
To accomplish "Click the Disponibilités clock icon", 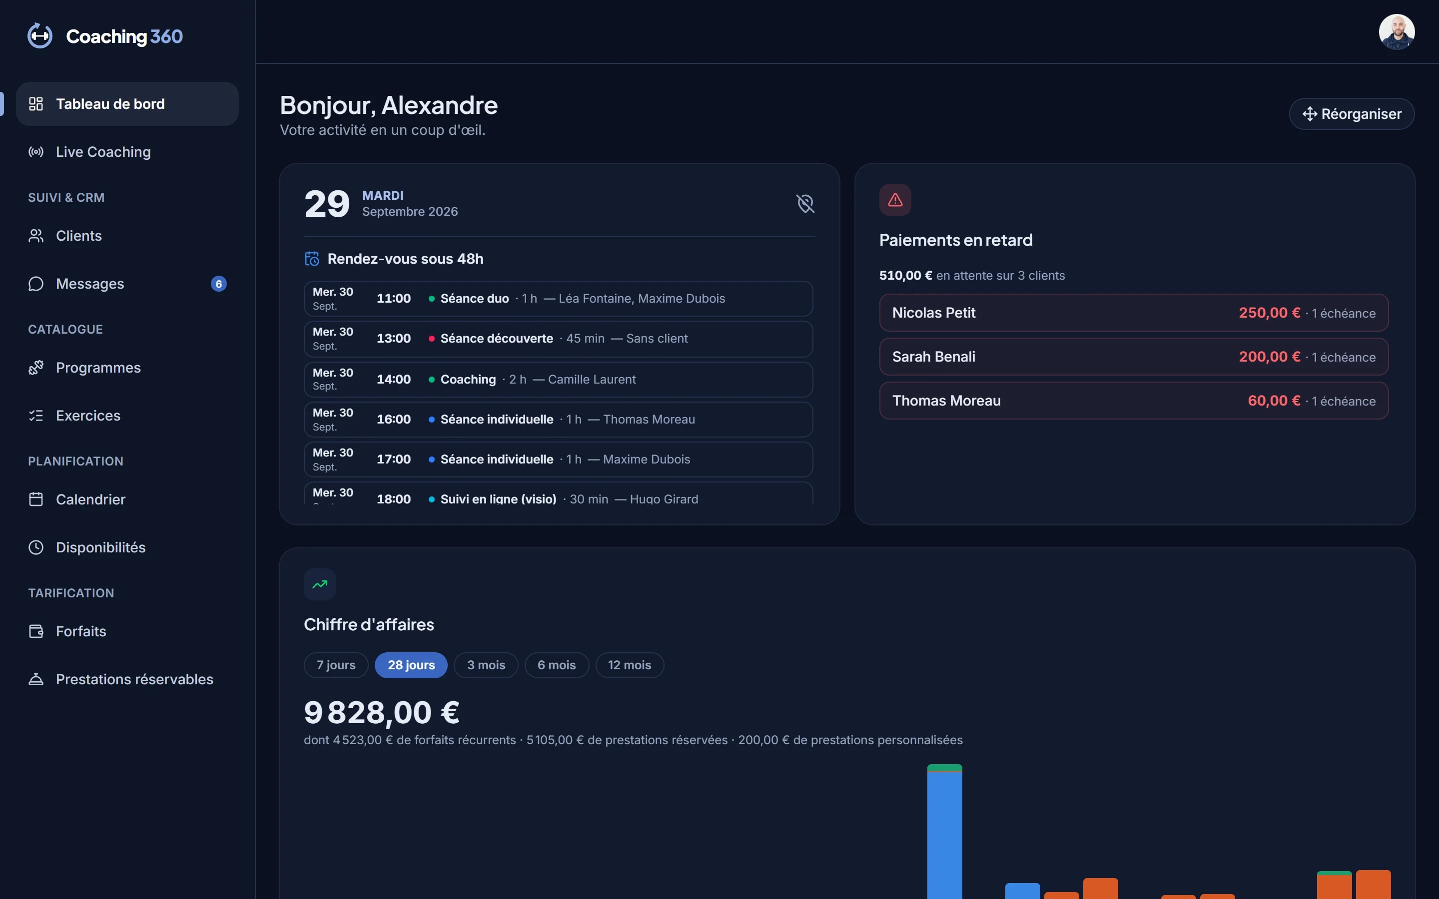I will coord(35,547).
